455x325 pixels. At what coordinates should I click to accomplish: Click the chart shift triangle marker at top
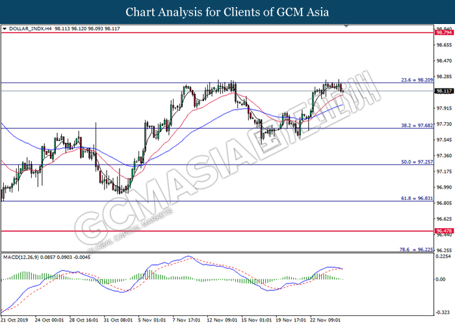pyautogui.click(x=348, y=27)
